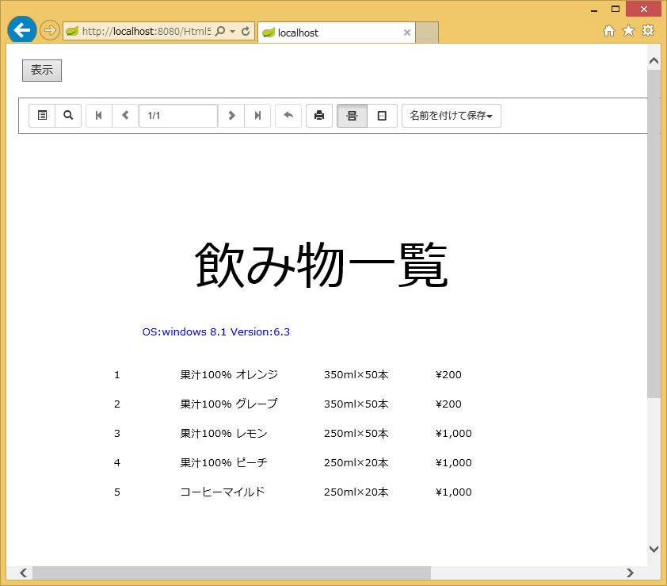Image resolution: width=667 pixels, height=586 pixels.
Task: Open the search panel magnifier icon
Action: (68, 116)
